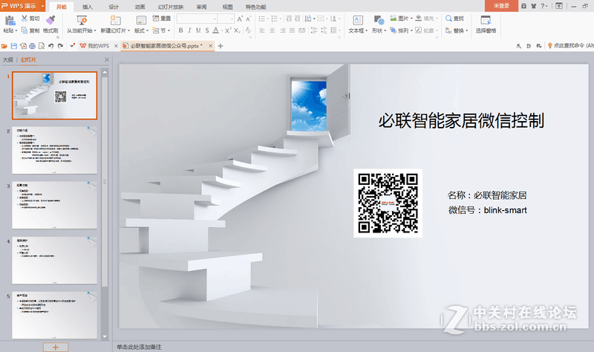Toggle align left paragraph button

coord(262,30)
